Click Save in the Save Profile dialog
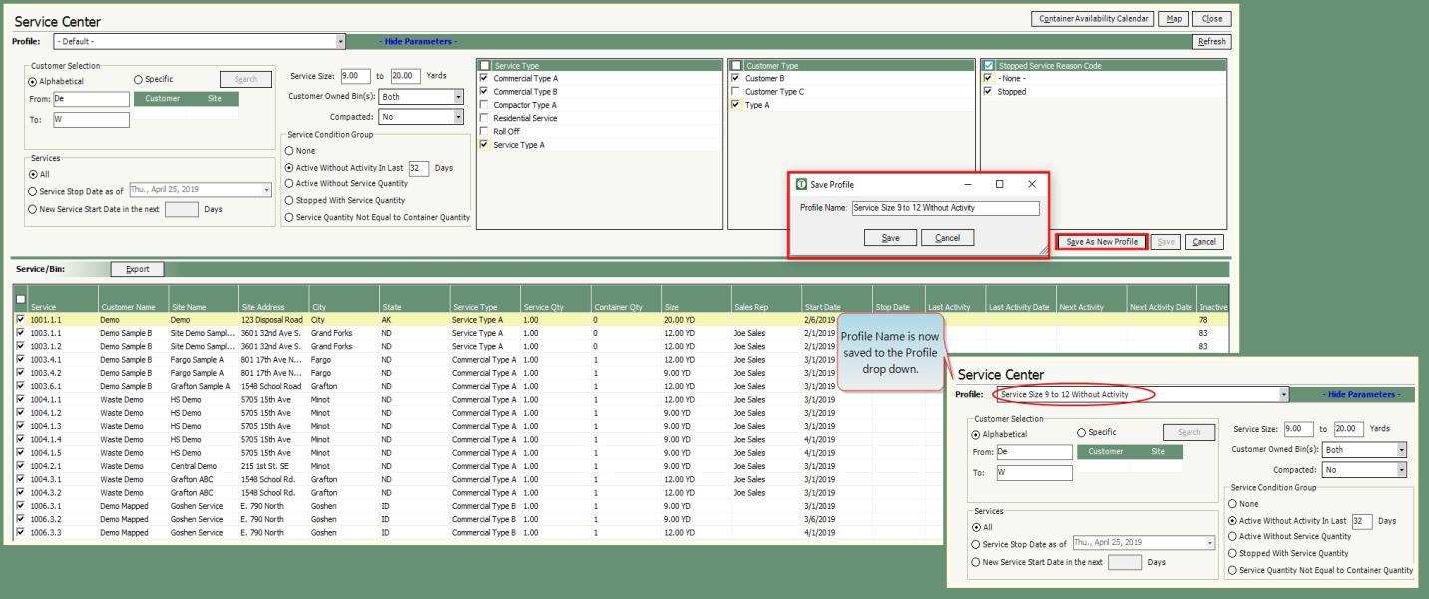1429x599 pixels. 890,238
